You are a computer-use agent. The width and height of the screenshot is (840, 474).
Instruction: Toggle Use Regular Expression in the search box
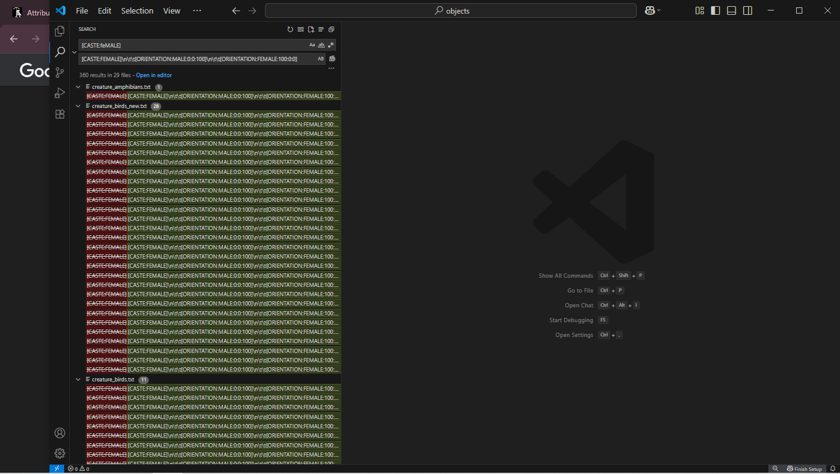tap(330, 45)
